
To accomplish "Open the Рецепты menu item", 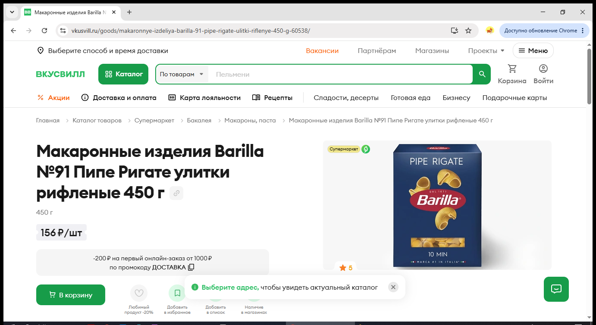I will pyautogui.click(x=272, y=98).
